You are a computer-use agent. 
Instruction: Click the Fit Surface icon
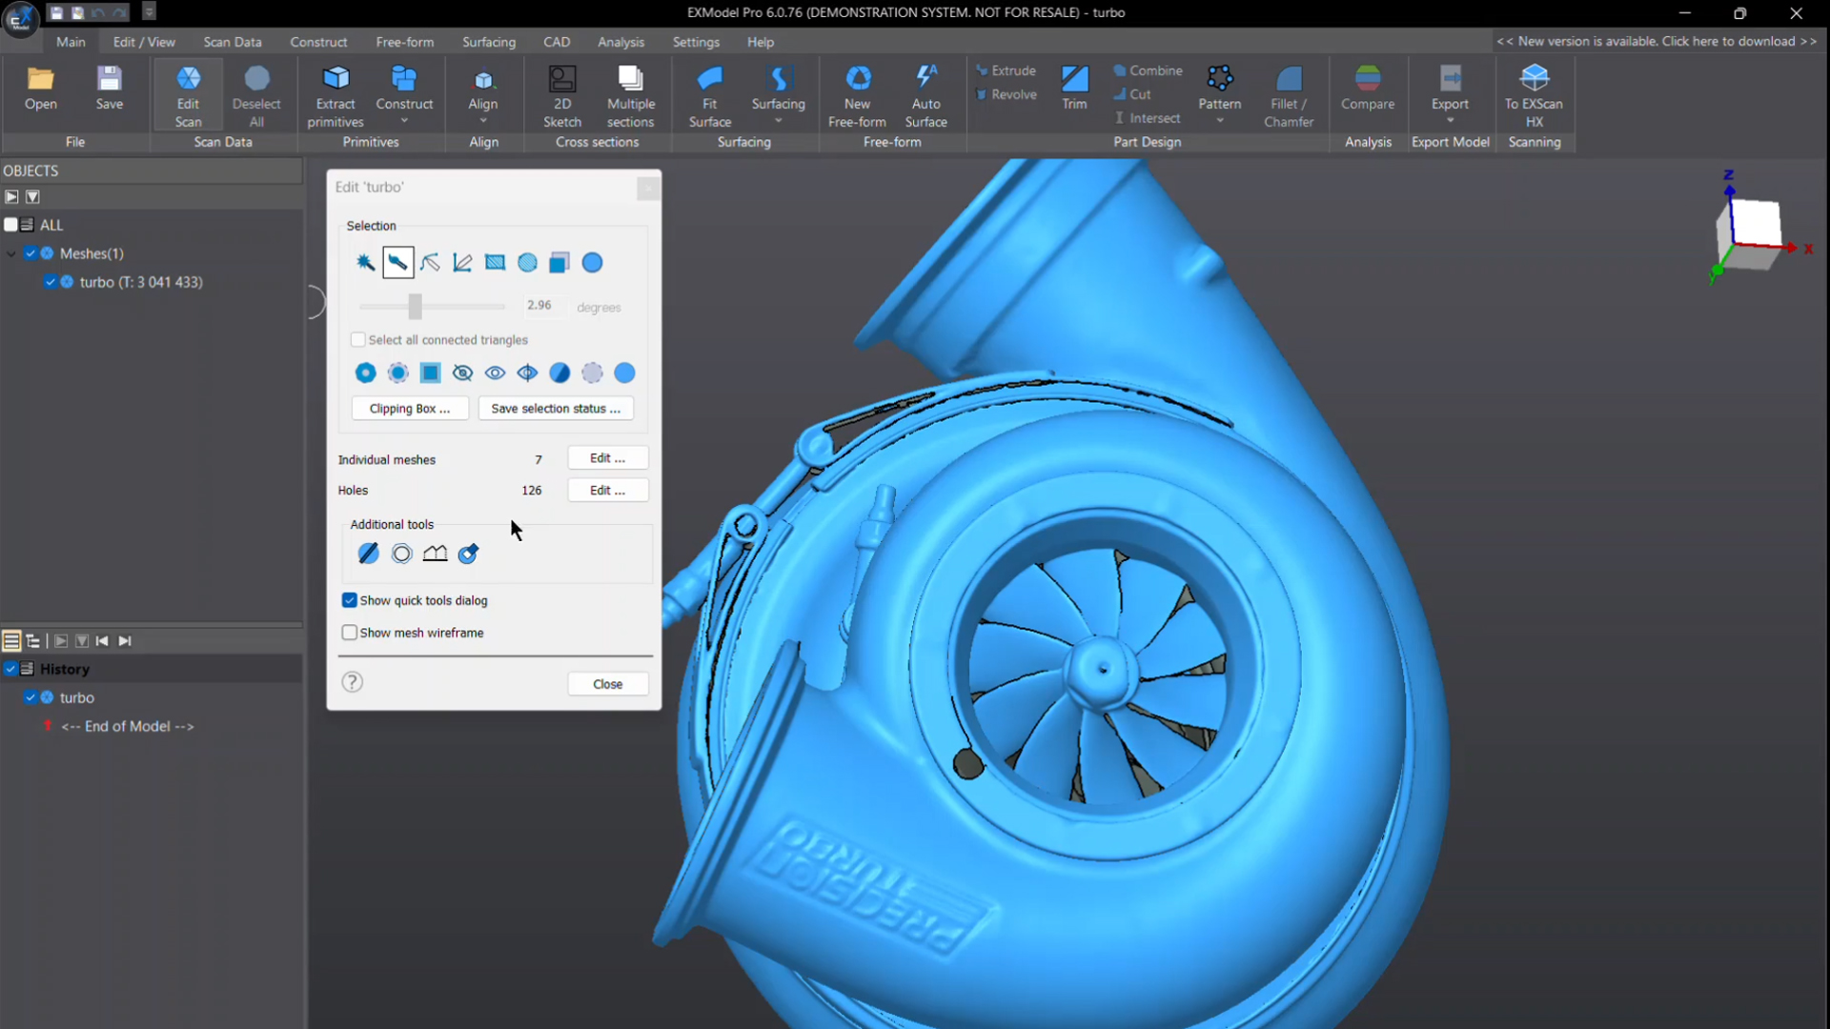pos(710,79)
